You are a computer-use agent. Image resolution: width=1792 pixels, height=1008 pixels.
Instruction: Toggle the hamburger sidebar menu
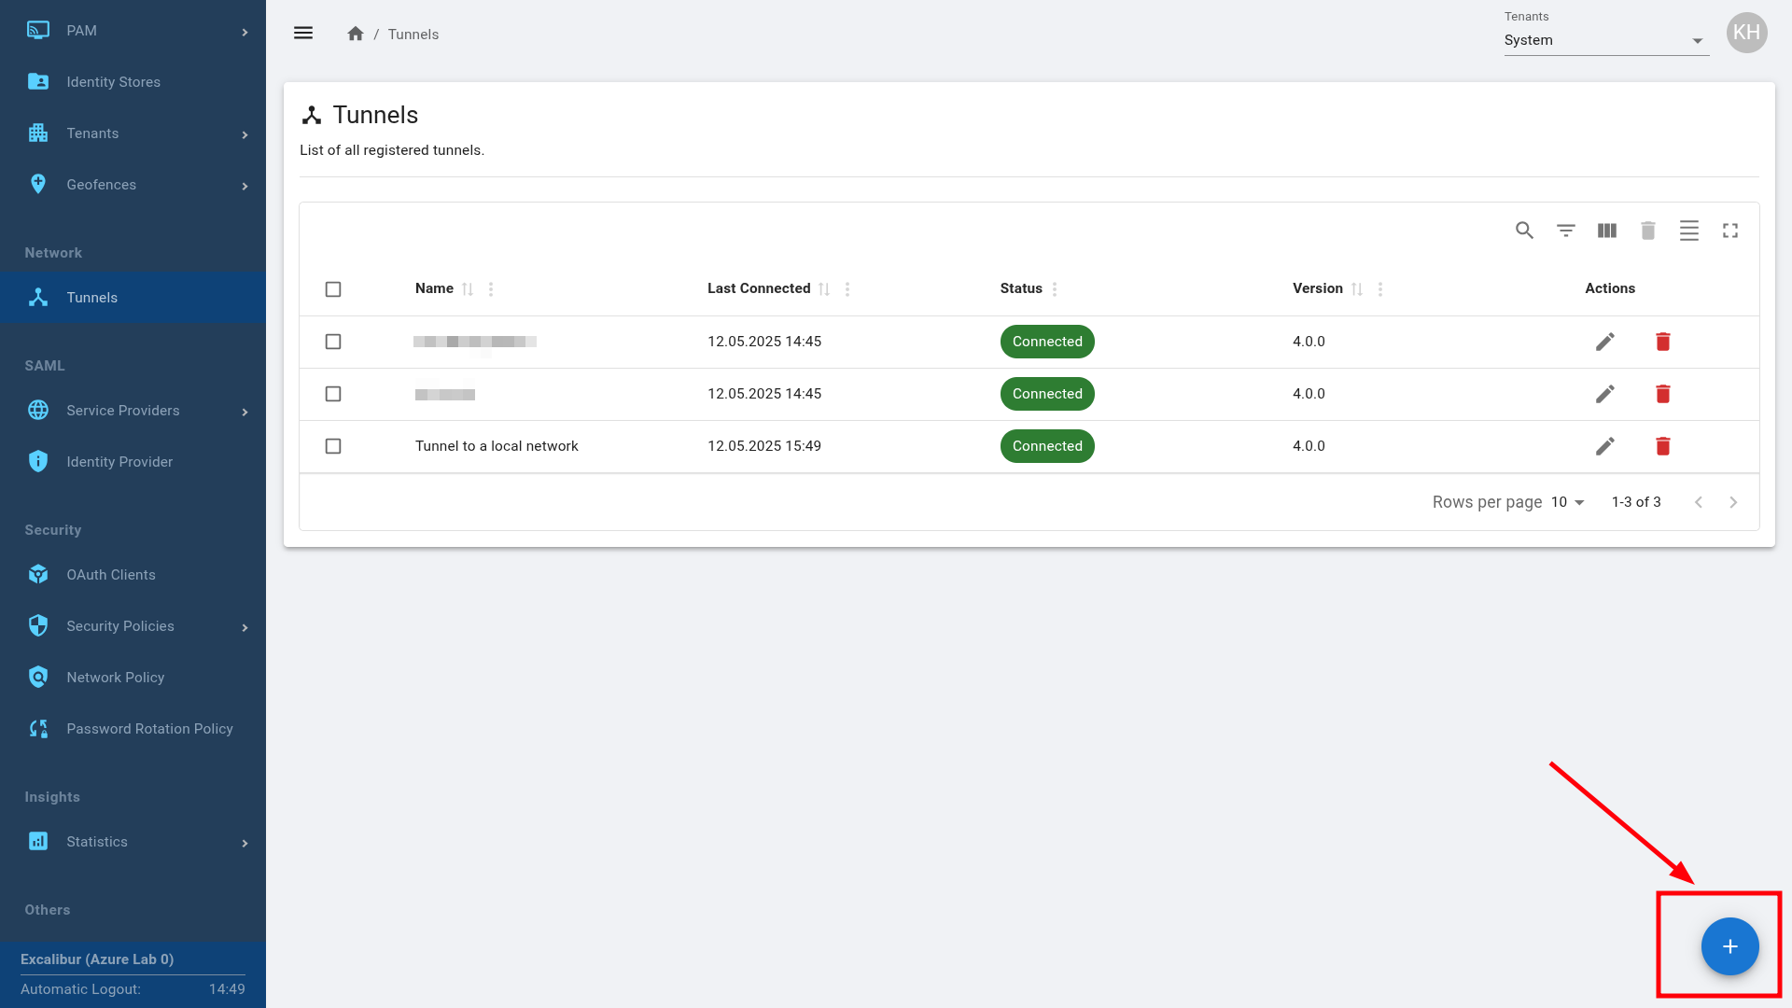[303, 34]
